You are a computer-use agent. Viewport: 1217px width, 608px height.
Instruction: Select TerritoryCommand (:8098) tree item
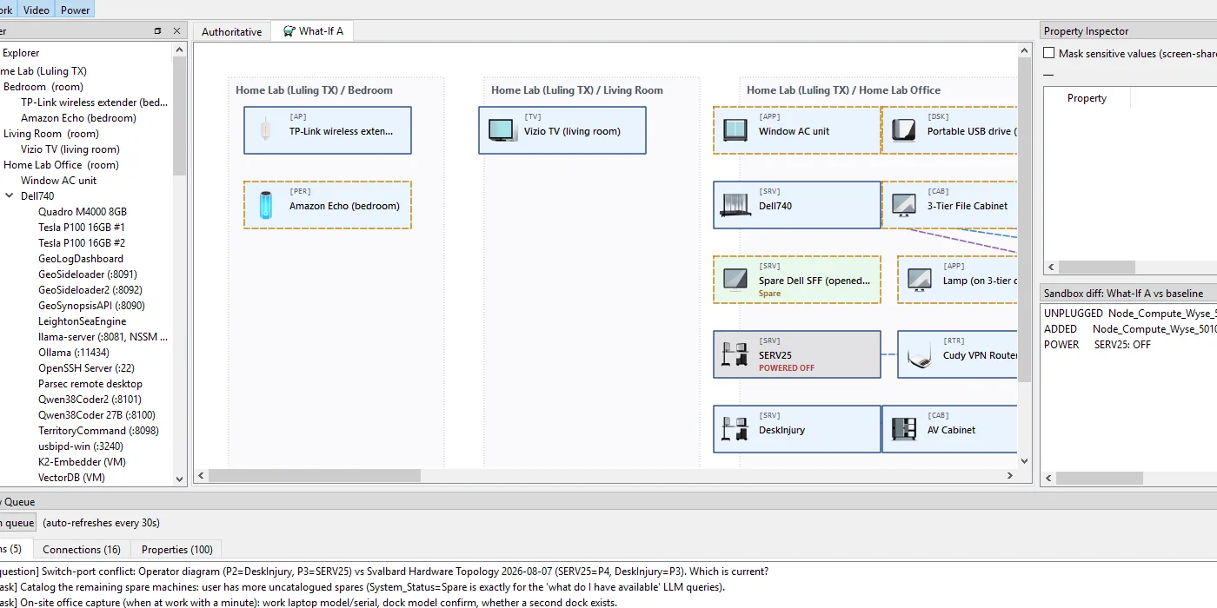(98, 431)
